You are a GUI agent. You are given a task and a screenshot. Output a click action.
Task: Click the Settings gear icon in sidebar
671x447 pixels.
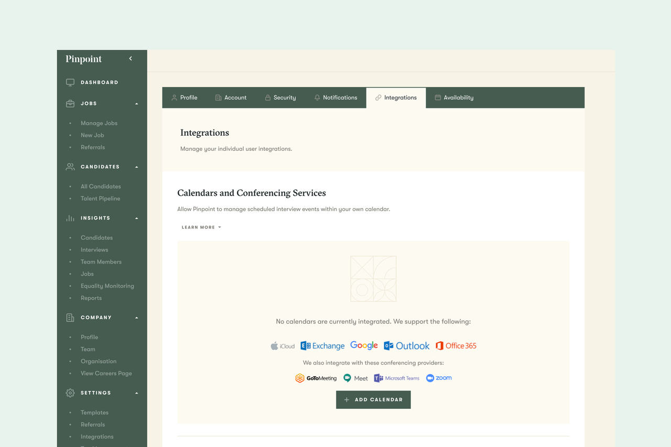[70, 393]
